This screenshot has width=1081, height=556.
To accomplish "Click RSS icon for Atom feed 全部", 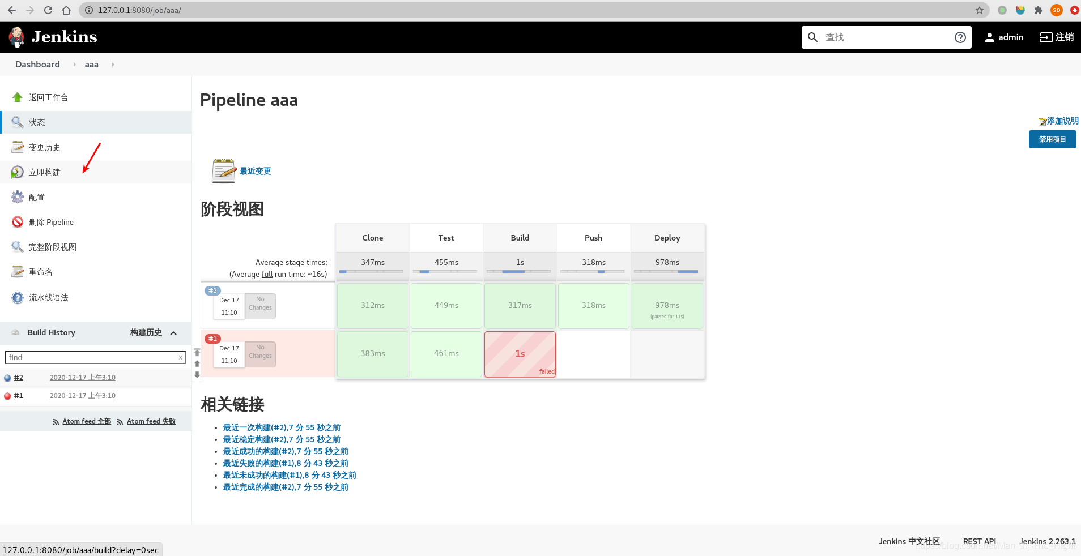I will [x=56, y=422].
